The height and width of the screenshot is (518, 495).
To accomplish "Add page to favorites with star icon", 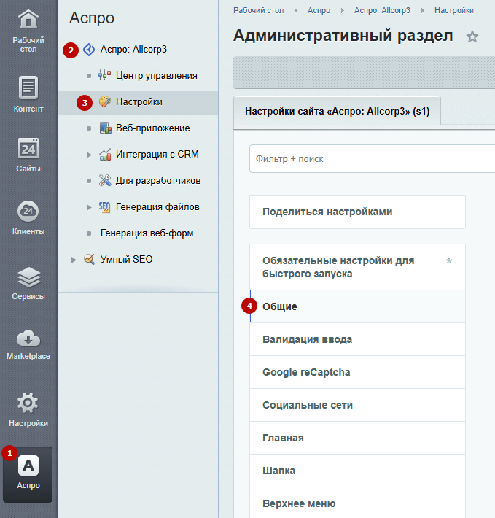I will point(472,36).
